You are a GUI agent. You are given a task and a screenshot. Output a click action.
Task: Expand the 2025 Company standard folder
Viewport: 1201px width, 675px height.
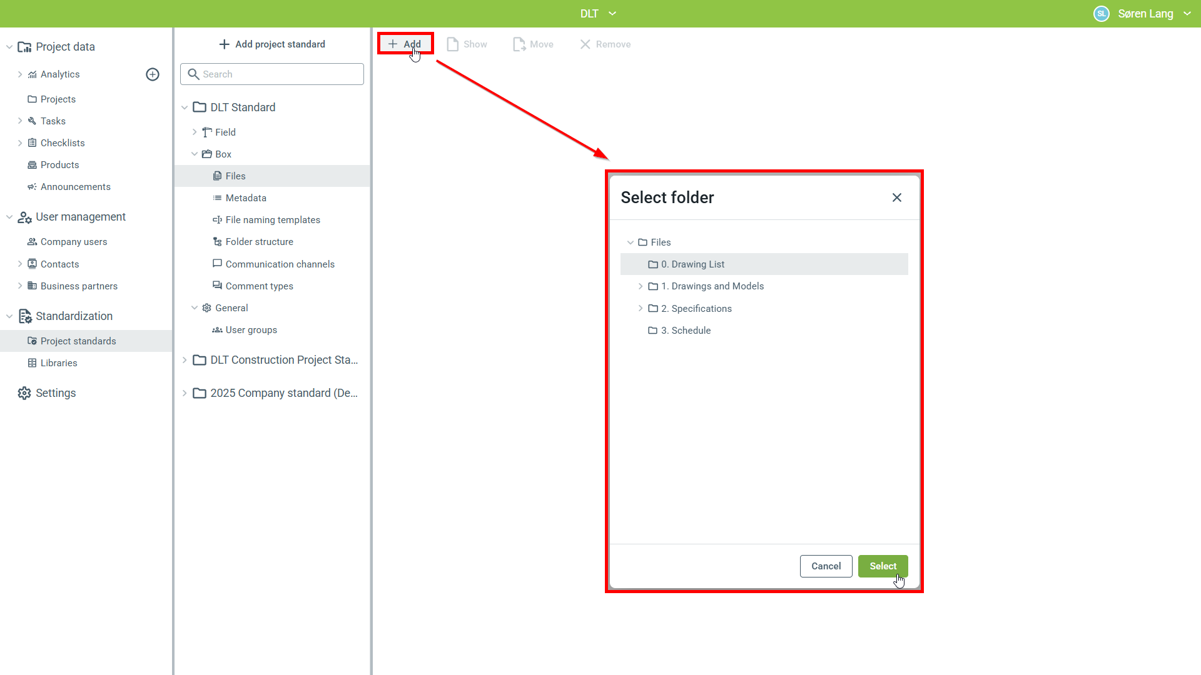[185, 393]
